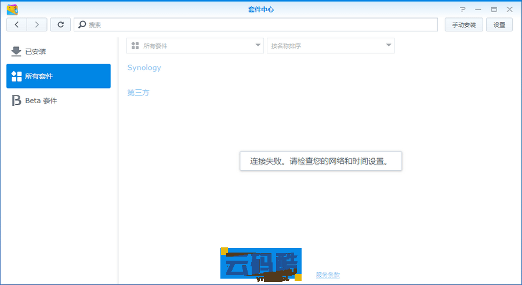522x285 pixels.
Task: Click the Package Center icon in title bar
Action: coord(12,9)
